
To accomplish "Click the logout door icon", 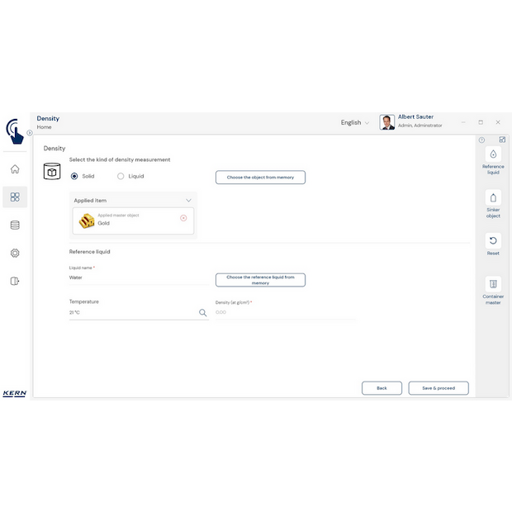I will pyautogui.click(x=15, y=281).
